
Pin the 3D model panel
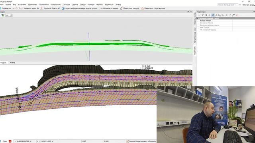(188, 12)
